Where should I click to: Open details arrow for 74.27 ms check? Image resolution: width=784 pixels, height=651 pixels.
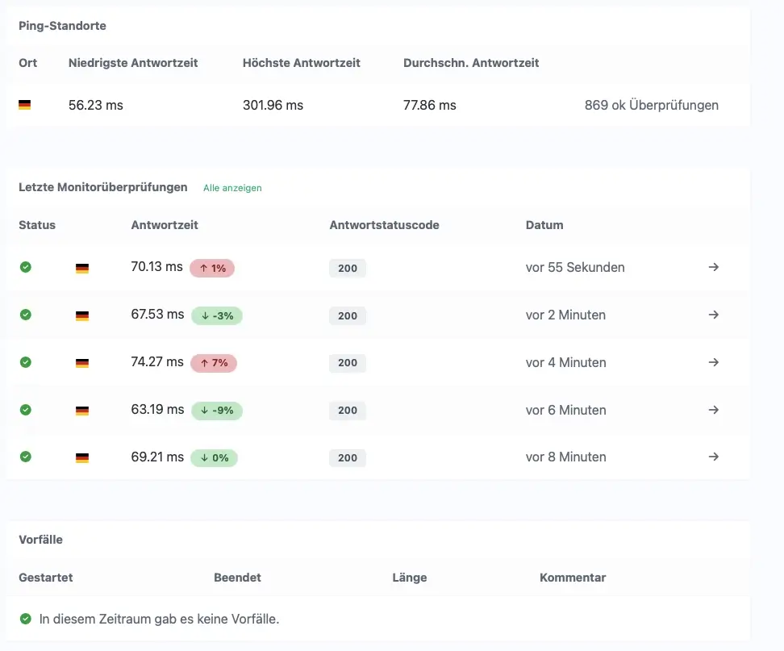(713, 362)
